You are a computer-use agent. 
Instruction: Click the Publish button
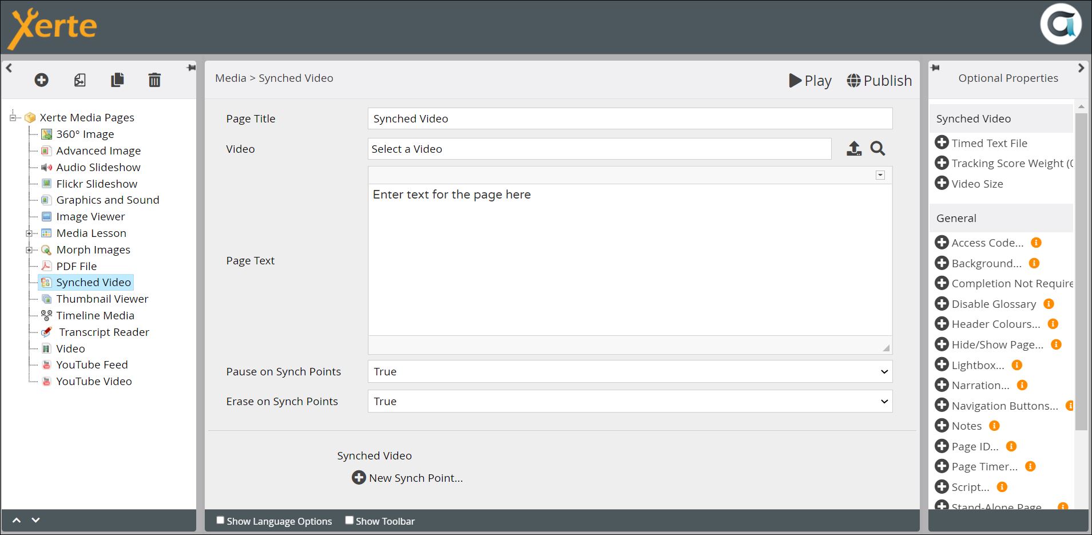pyautogui.click(x=879, y=81)
